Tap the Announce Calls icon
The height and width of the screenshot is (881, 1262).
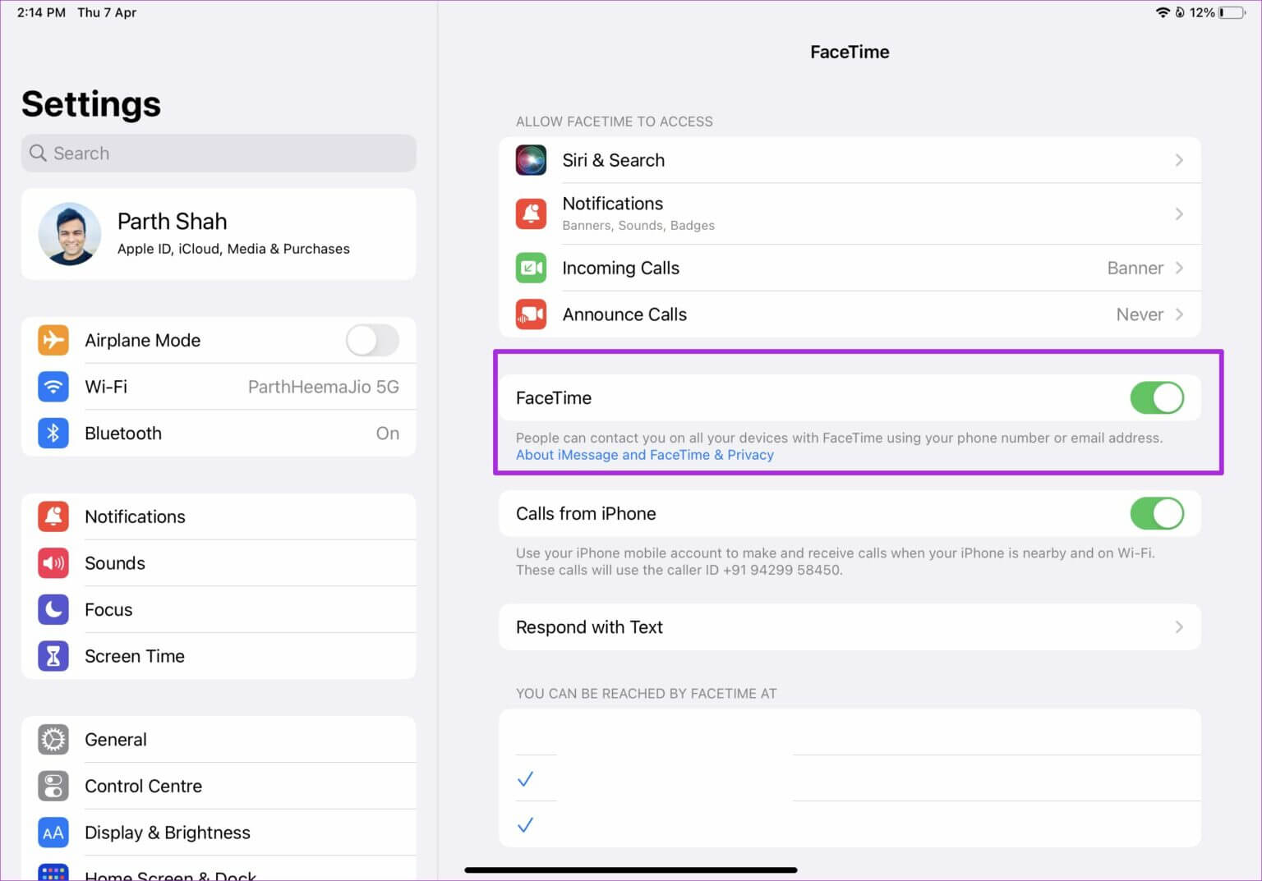(531, 314)
